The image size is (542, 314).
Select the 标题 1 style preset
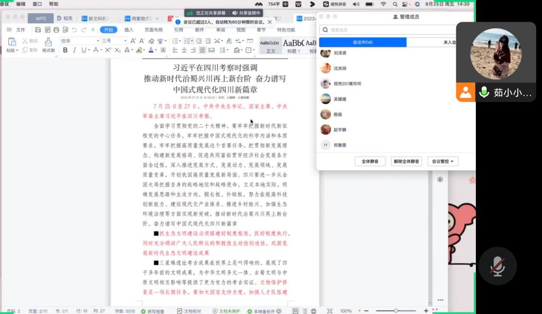293,46
